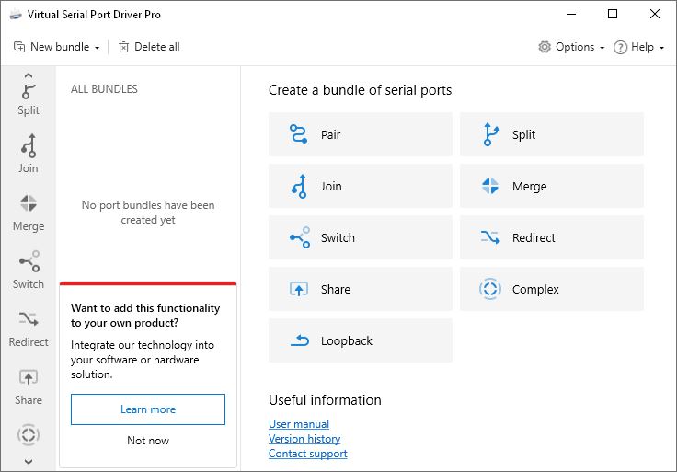The image size is (677, 472).
Task: Open the New bundle dropdown
Action: (x=57, y=47)
